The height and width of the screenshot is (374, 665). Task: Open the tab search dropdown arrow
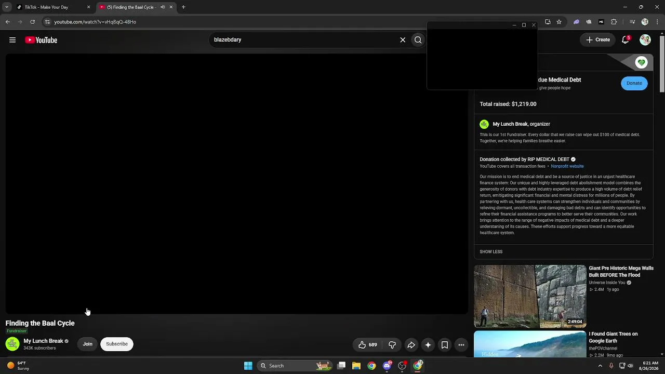coord(7,7)
